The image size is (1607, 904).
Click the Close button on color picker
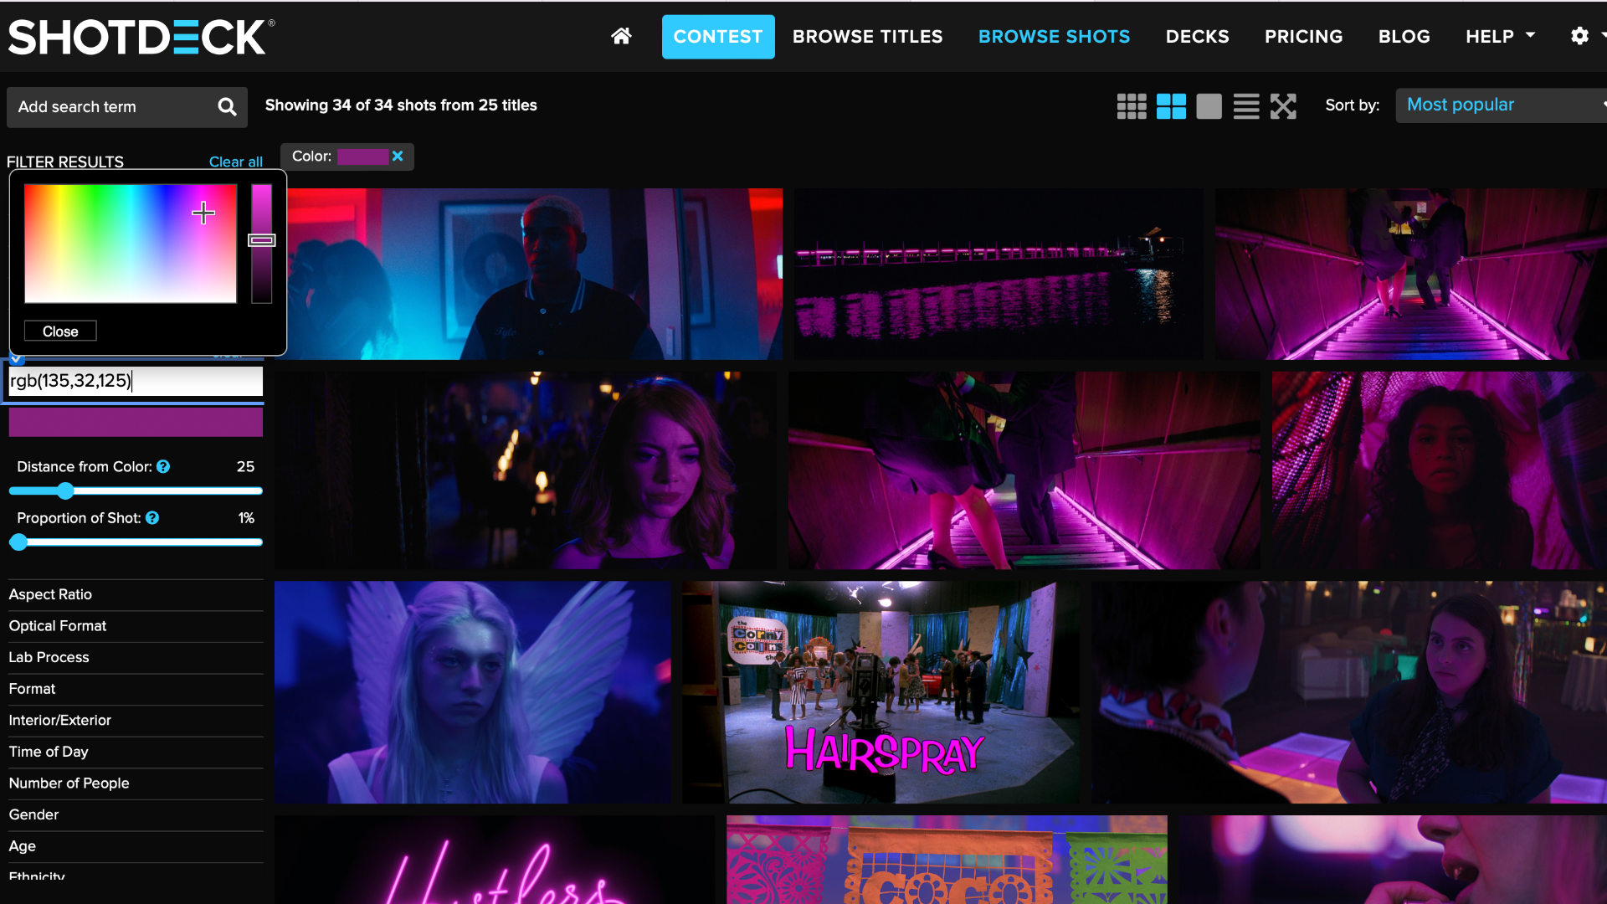[x=59, y=330]
